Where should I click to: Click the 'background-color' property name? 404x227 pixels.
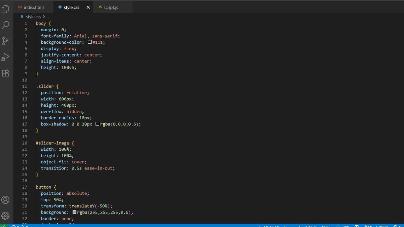pos(61,42)
